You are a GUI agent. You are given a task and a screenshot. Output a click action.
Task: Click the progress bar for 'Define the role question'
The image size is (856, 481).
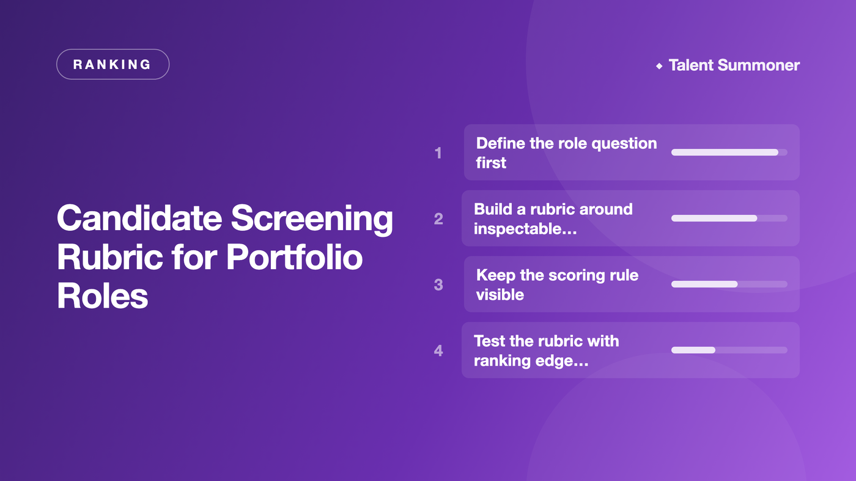pos(729,153)
